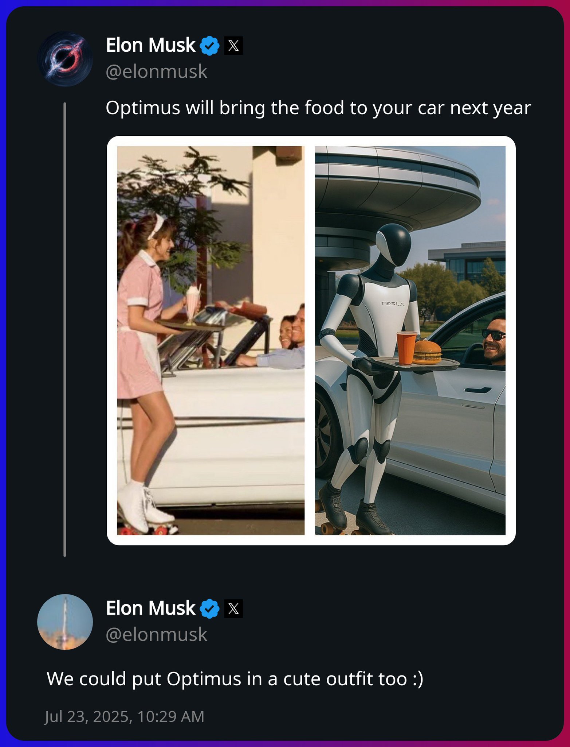Click the rocket launch profile avatar
Viewport: 570px width, 747px height.
[x=65, y=622]
